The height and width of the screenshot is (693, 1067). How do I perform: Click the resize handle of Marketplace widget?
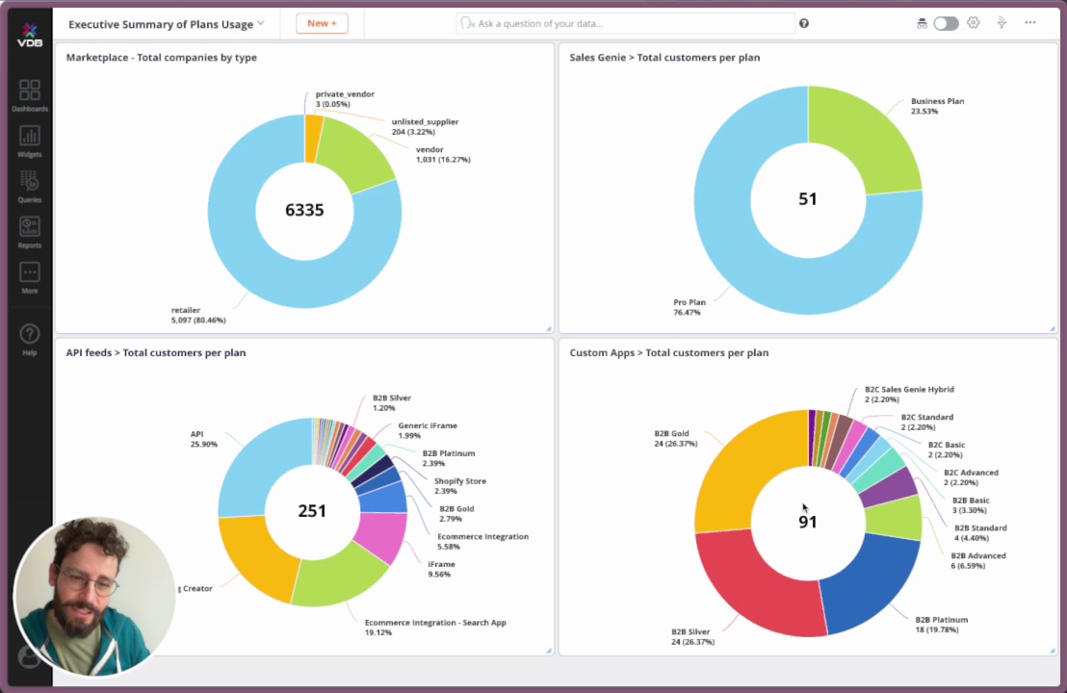(x=549, y=328)
